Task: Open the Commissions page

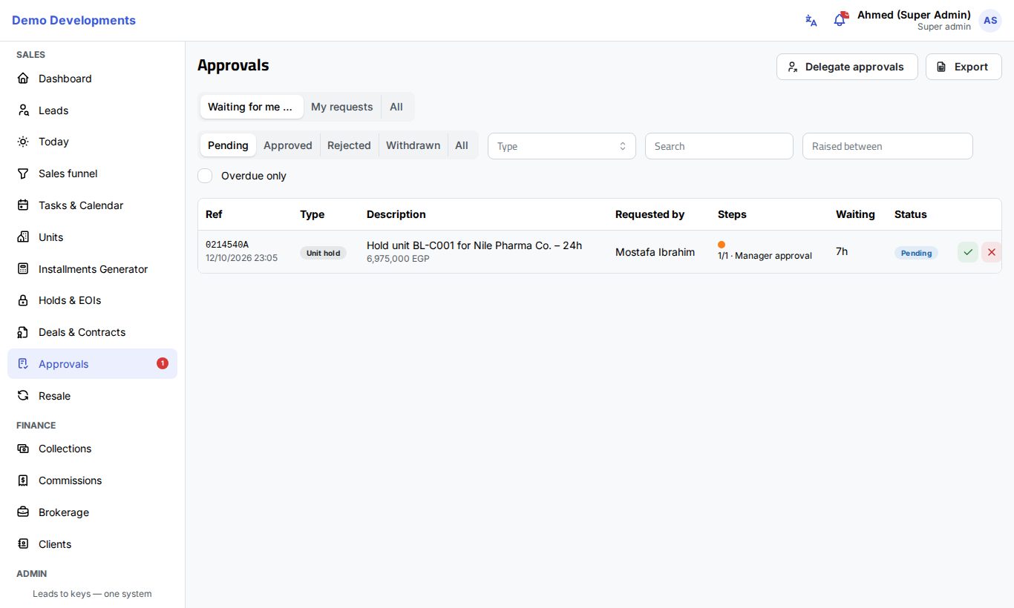Action: point(92,480)
